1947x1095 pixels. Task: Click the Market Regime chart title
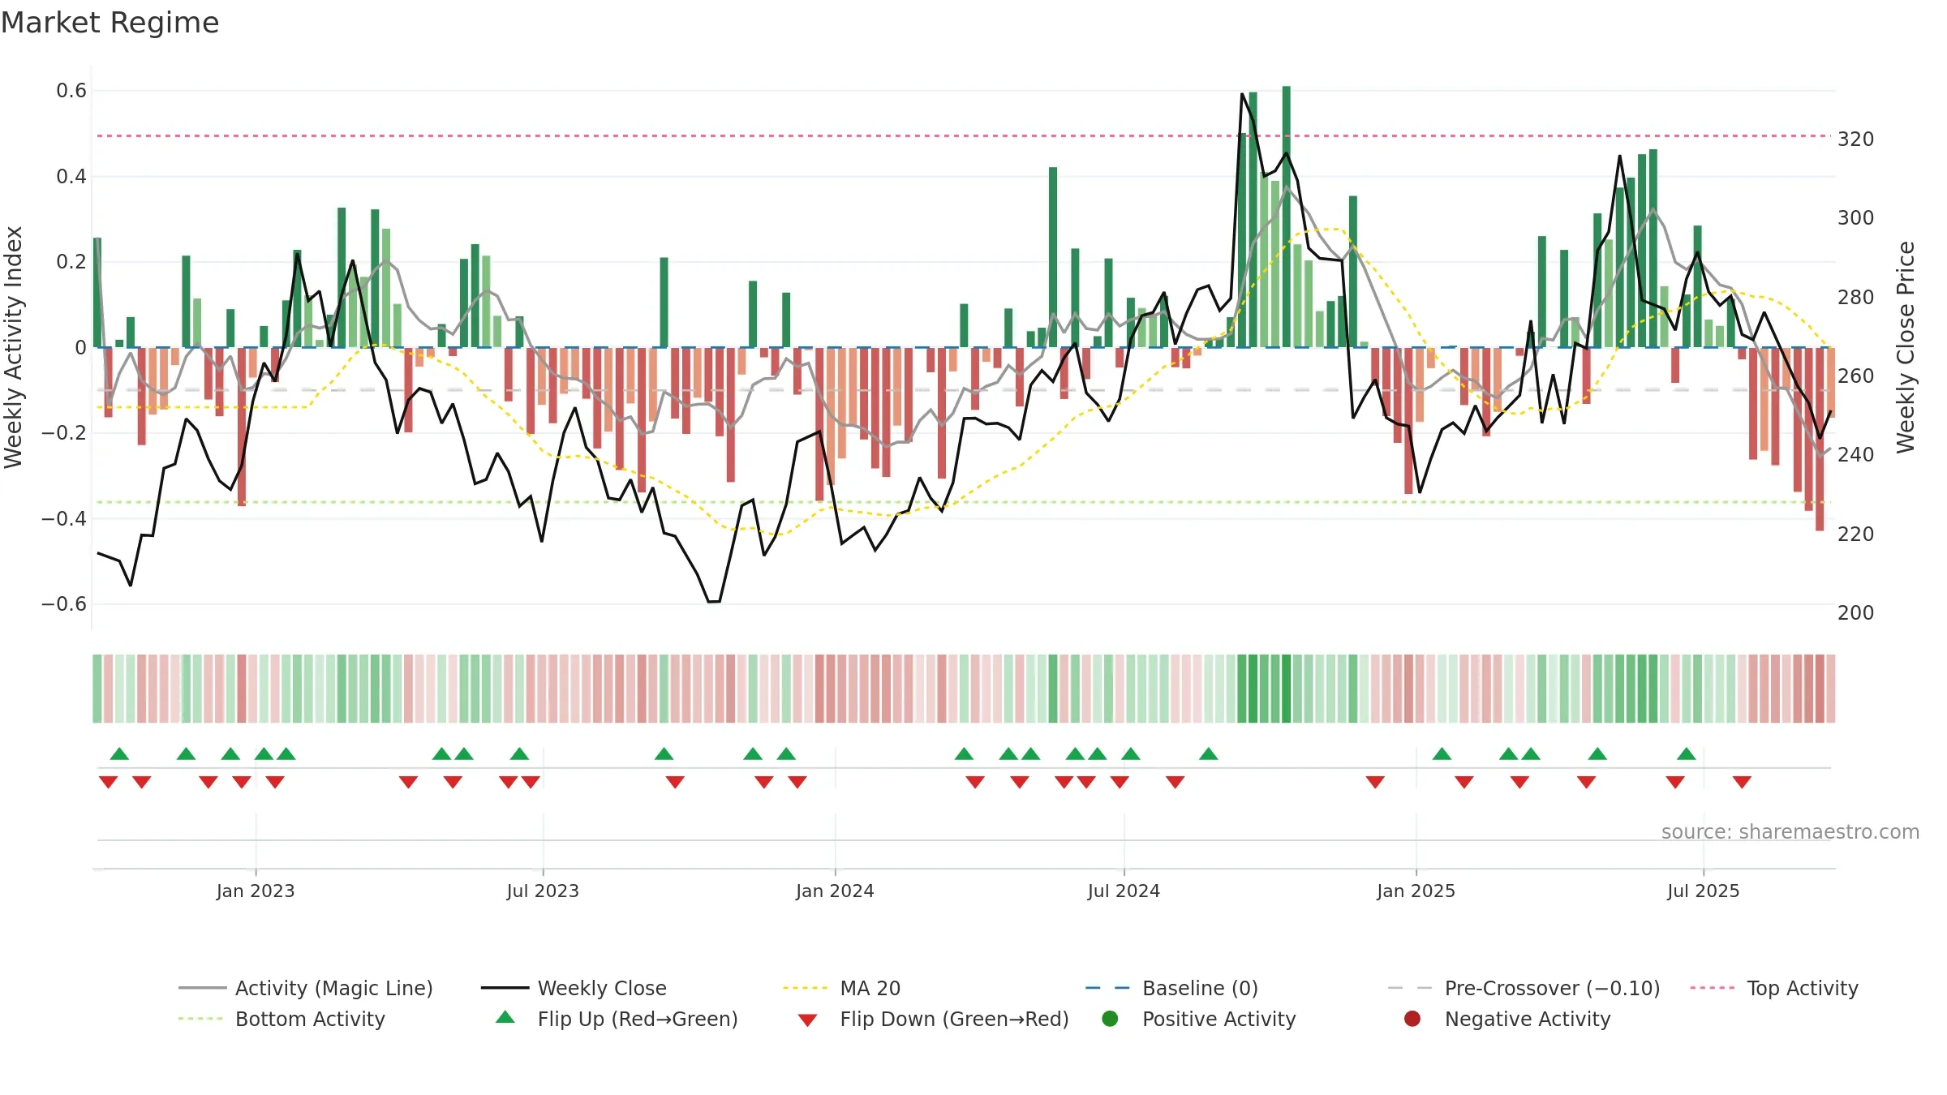(x=110, y=23)
